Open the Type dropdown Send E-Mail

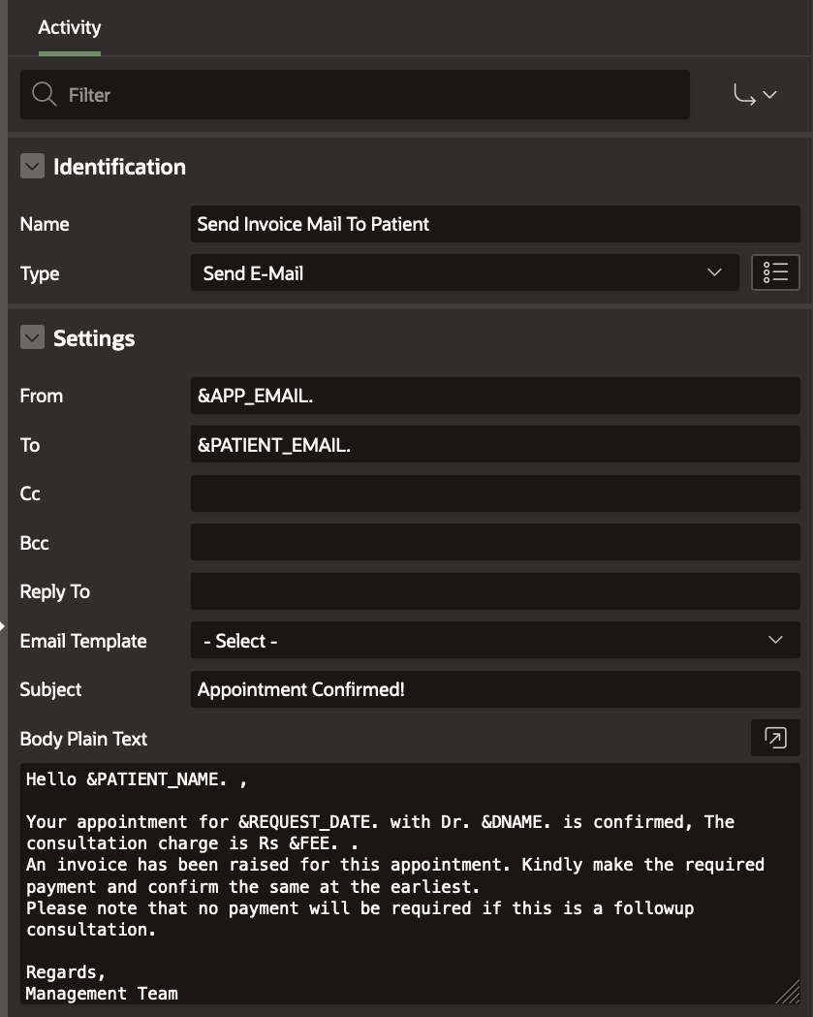point(465,273)
